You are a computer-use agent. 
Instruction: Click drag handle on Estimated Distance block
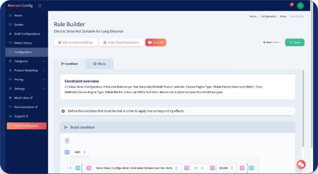[x=176, y=168]
